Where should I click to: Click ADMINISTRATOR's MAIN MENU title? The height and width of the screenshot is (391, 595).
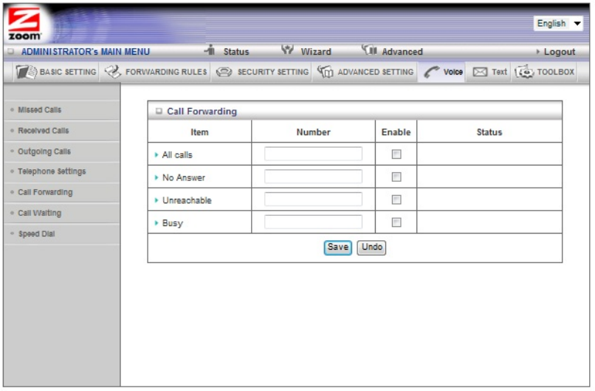pos(86,52)
